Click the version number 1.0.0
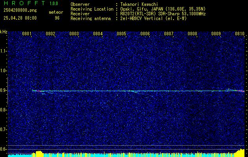Viewport: 248px width, 157px height. [54, 4]
